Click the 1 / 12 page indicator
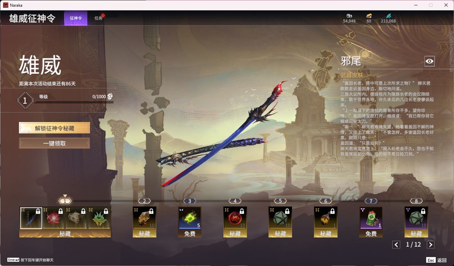454x266 pixels. [x=413, y=244]
